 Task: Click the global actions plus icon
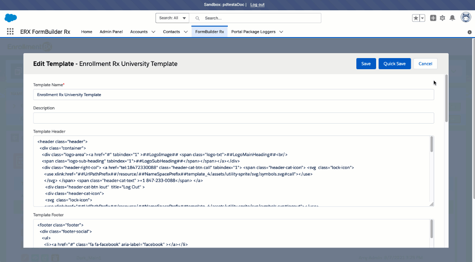tap(433, 18)
